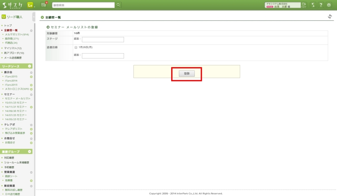Click the ステージ 追加 input field
The height and width of the screenshot is (196, 337).
[x=103, y=40]
